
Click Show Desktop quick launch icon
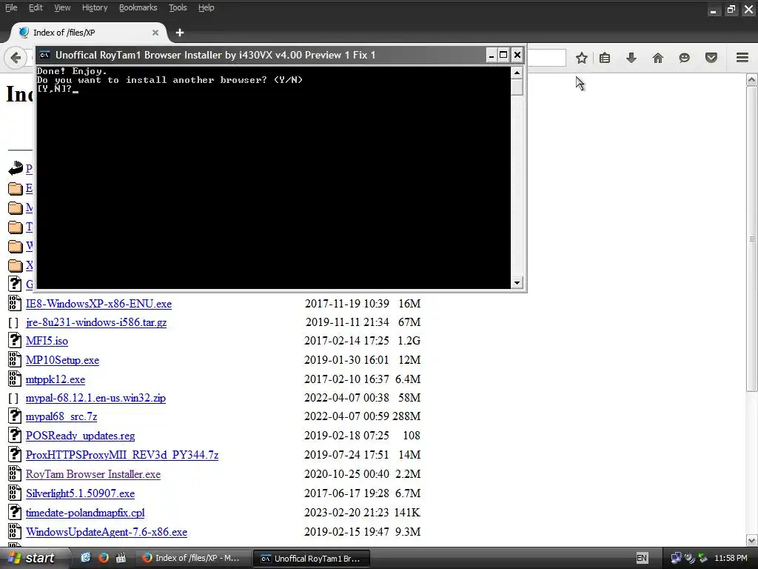86,558
